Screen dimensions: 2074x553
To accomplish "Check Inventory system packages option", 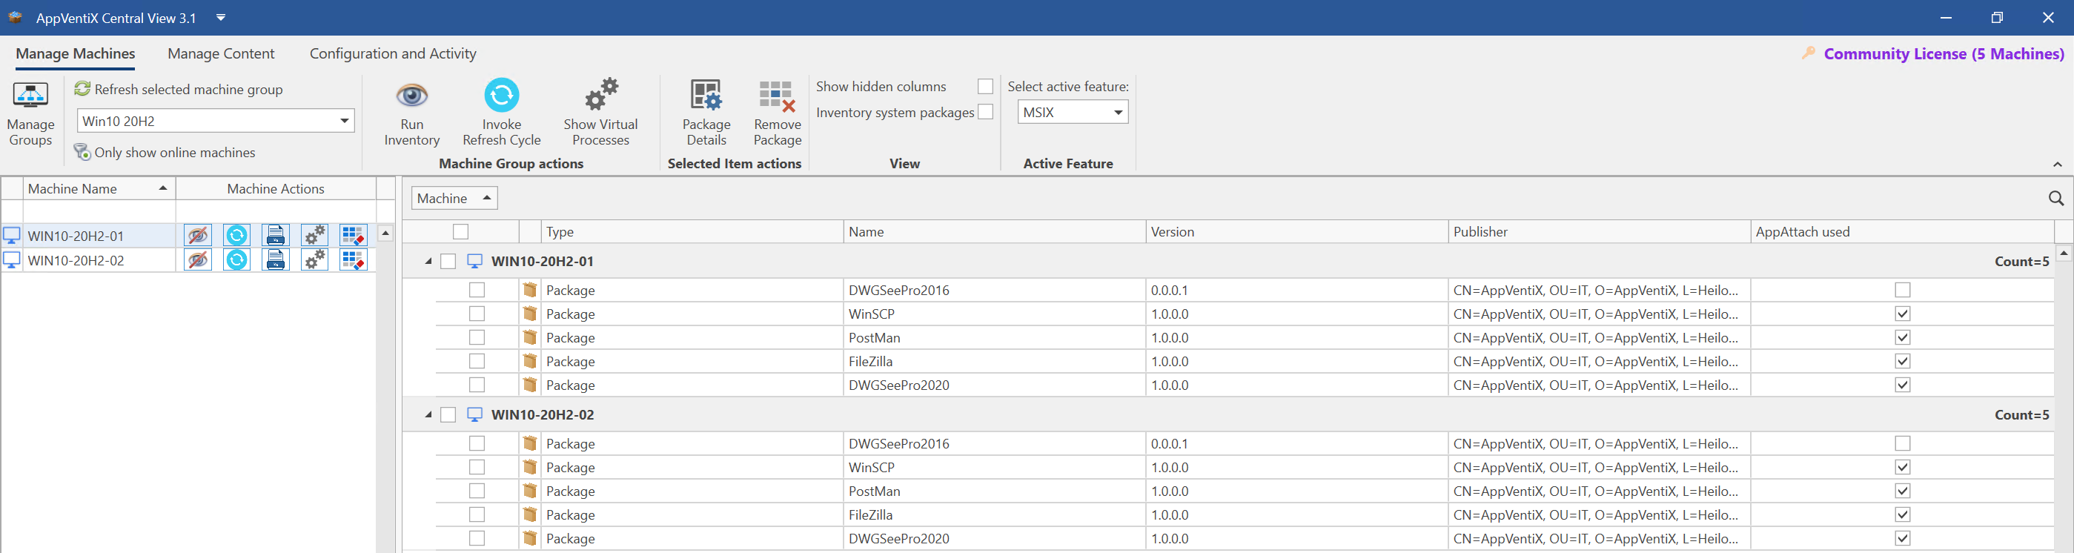I will 984,113.
